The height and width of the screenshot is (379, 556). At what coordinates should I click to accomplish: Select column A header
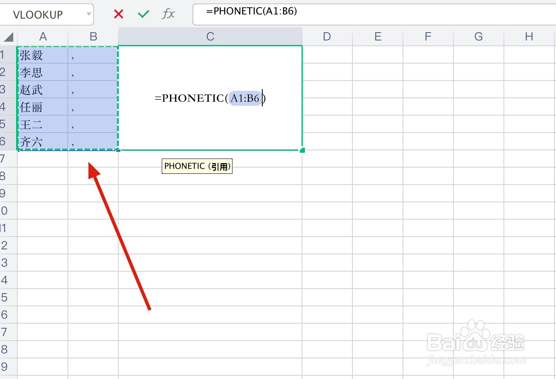[x=43, y=37]
